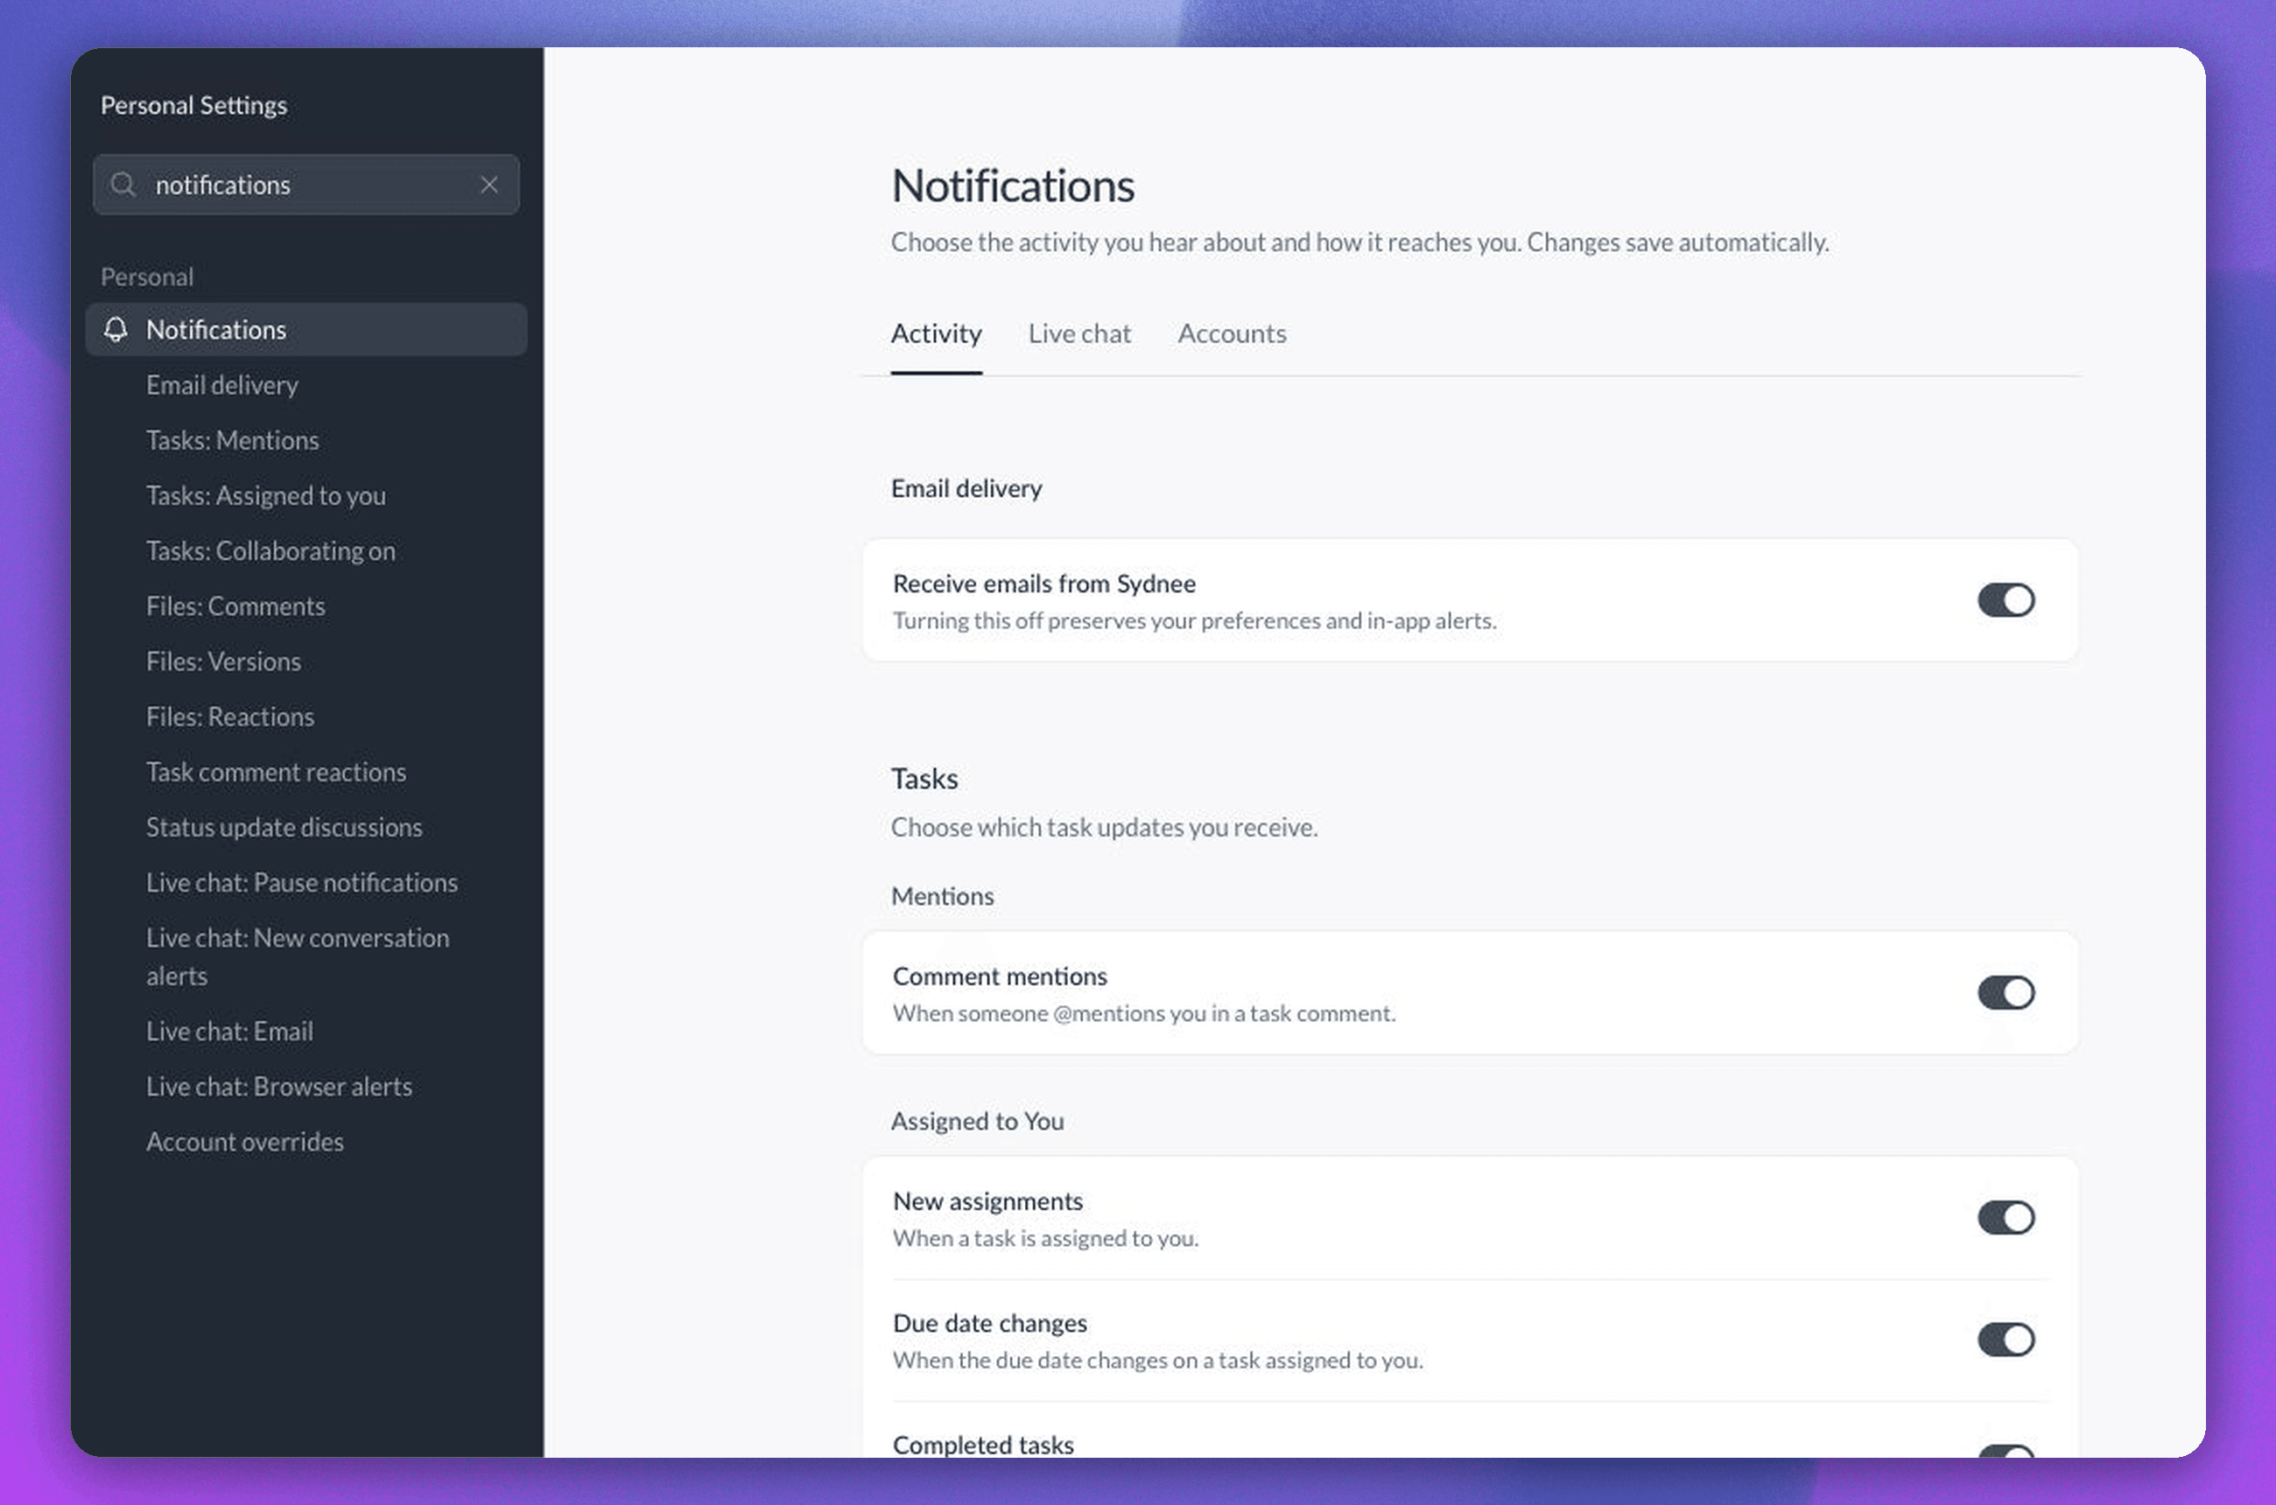Go to Live chat: Browser alerts

pyautogui.click(x=279, y=1087)
